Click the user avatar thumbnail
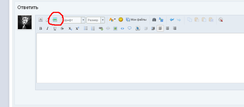Viewport: 244px width, 107px height. pos(25,22)
